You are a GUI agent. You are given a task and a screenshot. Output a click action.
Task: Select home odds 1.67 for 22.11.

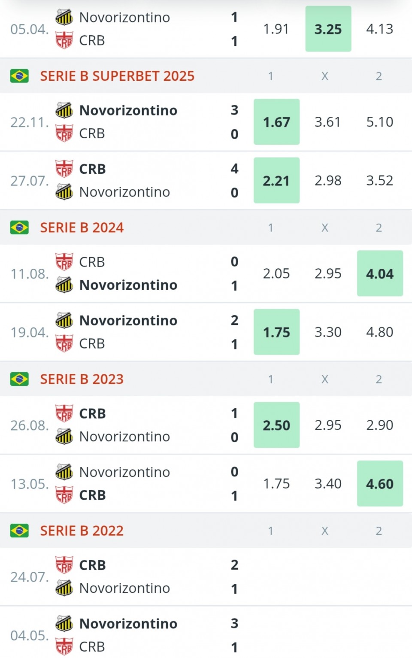click(x=277, y=122)
